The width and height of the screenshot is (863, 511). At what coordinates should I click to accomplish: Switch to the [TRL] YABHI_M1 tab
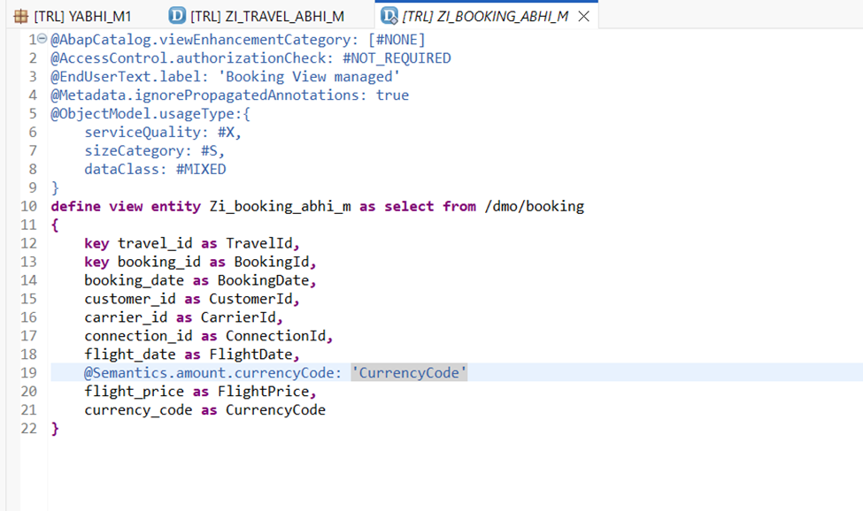click(x=73, y=17)
